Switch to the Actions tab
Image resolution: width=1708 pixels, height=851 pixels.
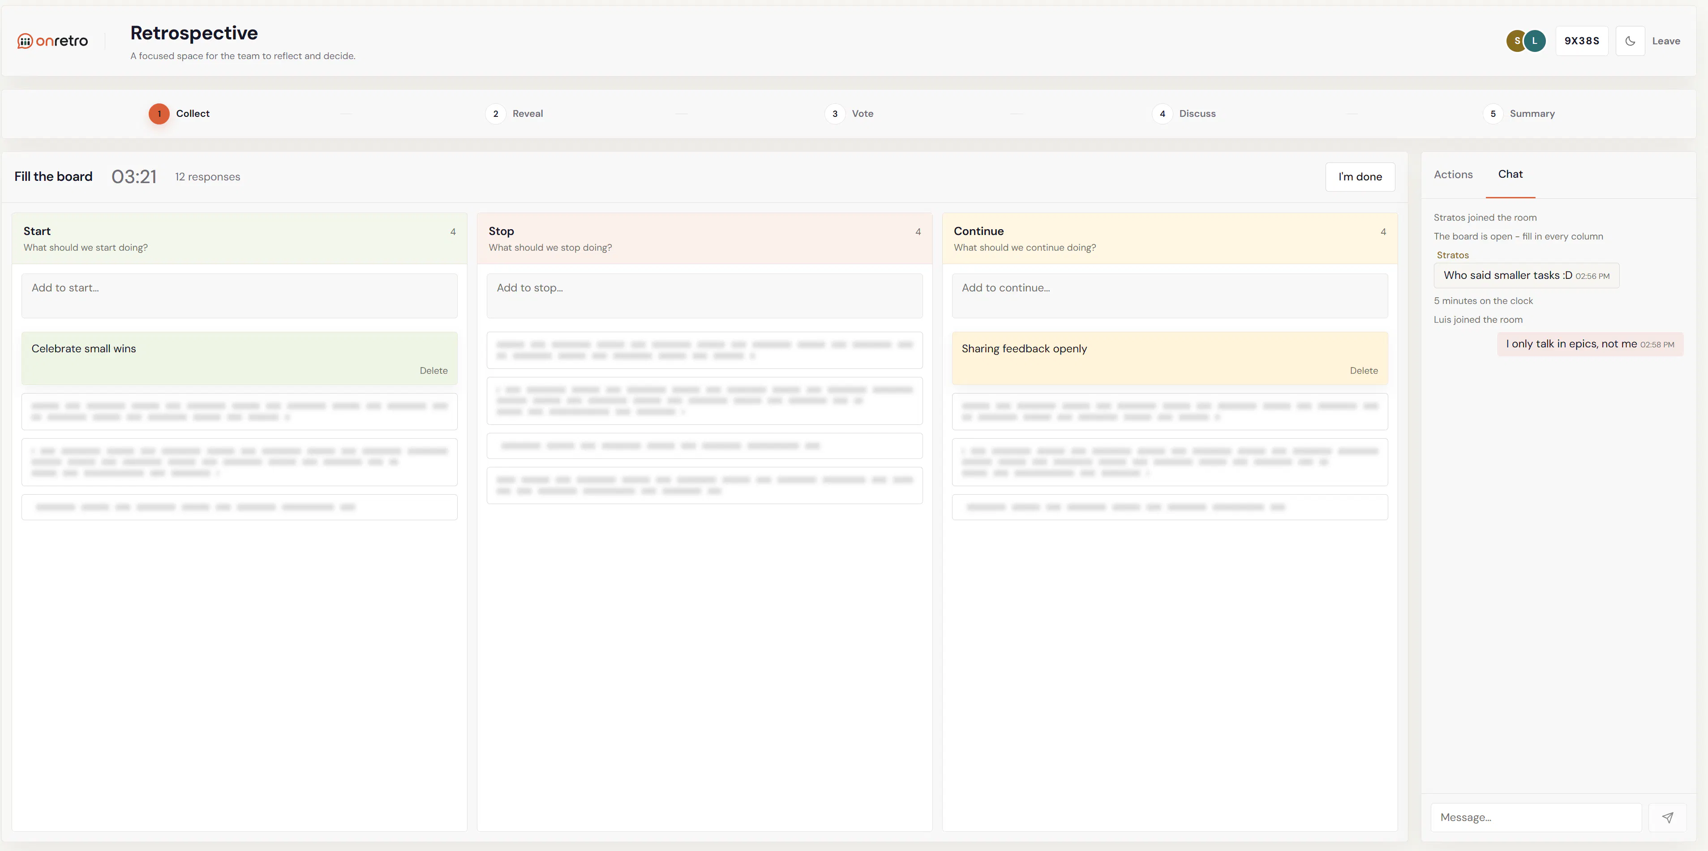pos(1453,174)
